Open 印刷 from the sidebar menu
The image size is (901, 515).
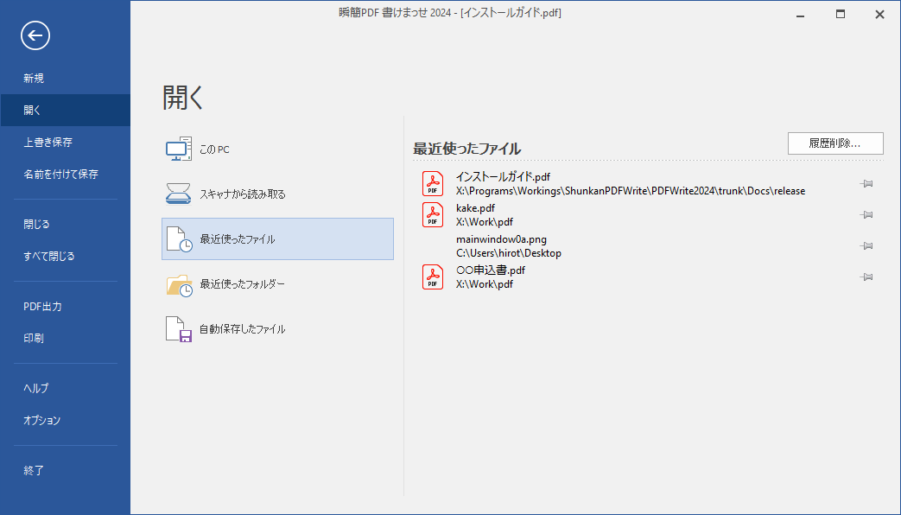pos(66,339)
